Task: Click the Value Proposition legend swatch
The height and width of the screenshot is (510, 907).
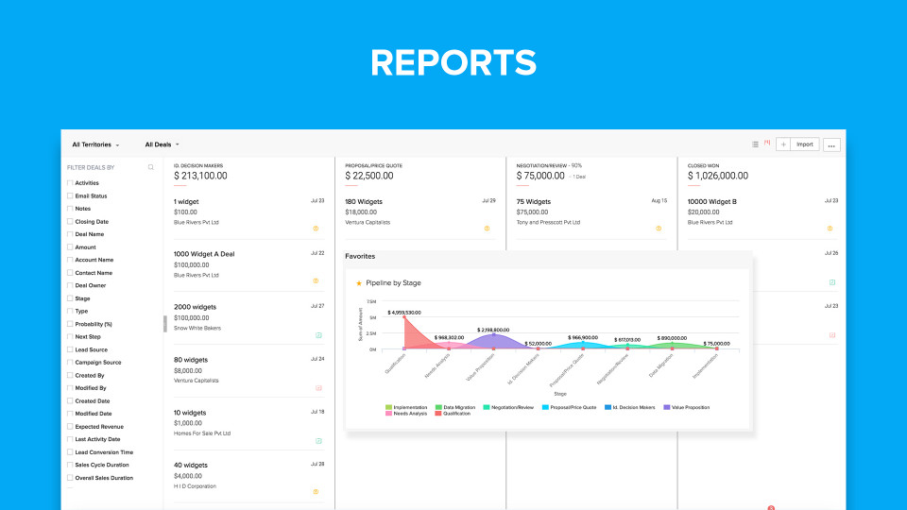Action: [x=667, y=407]
